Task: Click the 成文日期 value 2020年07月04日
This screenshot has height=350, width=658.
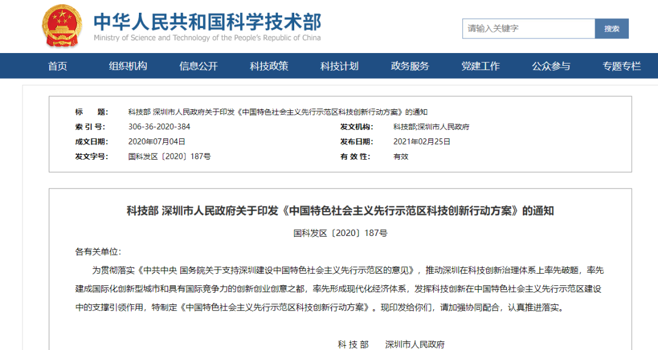Action: 157,141
